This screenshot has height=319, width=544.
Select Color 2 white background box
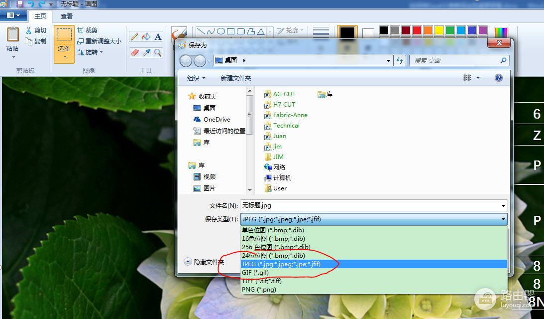(368, 33)
